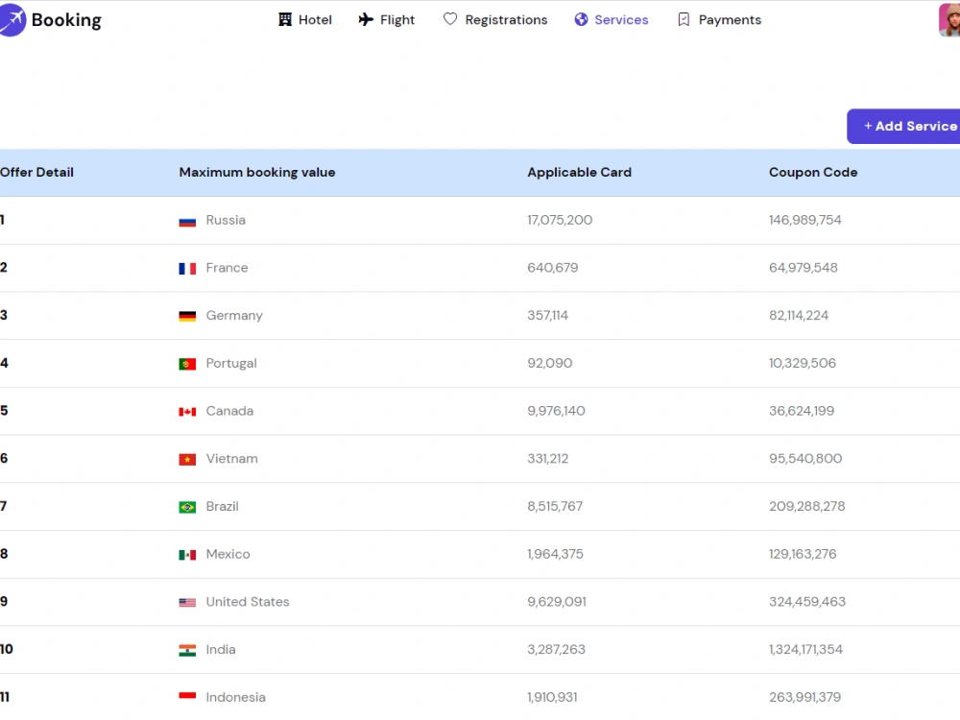
Task: Click the Hotel building icon
Action: tap(285, 19)
